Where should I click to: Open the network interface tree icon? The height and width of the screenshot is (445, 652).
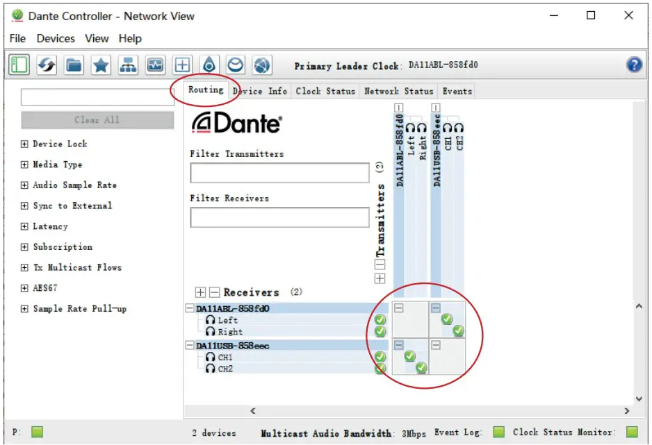tap(128, 65)
